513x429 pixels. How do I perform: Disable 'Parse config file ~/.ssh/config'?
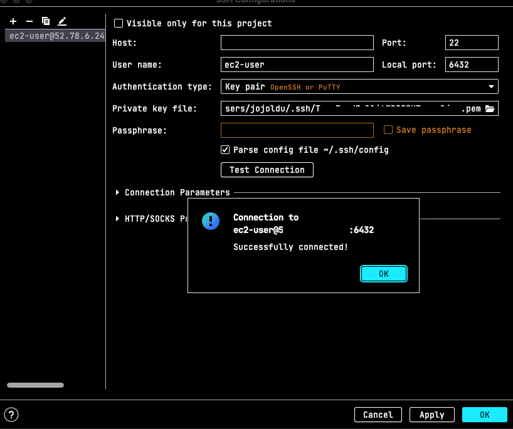point(225,150)
